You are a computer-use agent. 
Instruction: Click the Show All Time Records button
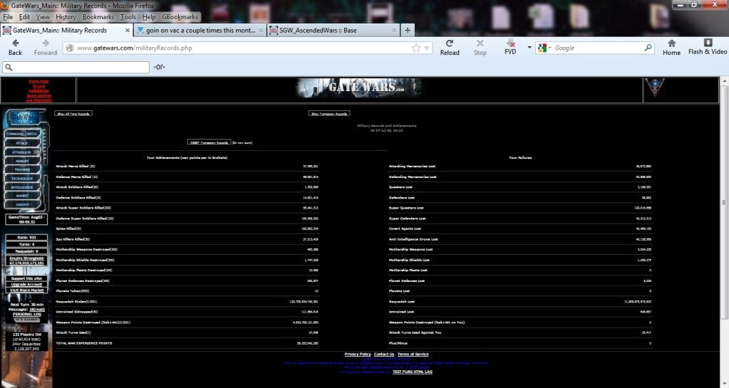(x=73, y=113)
